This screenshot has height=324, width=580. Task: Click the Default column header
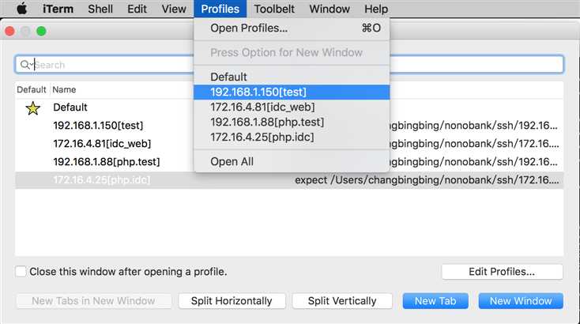click(x=32, y=89)
